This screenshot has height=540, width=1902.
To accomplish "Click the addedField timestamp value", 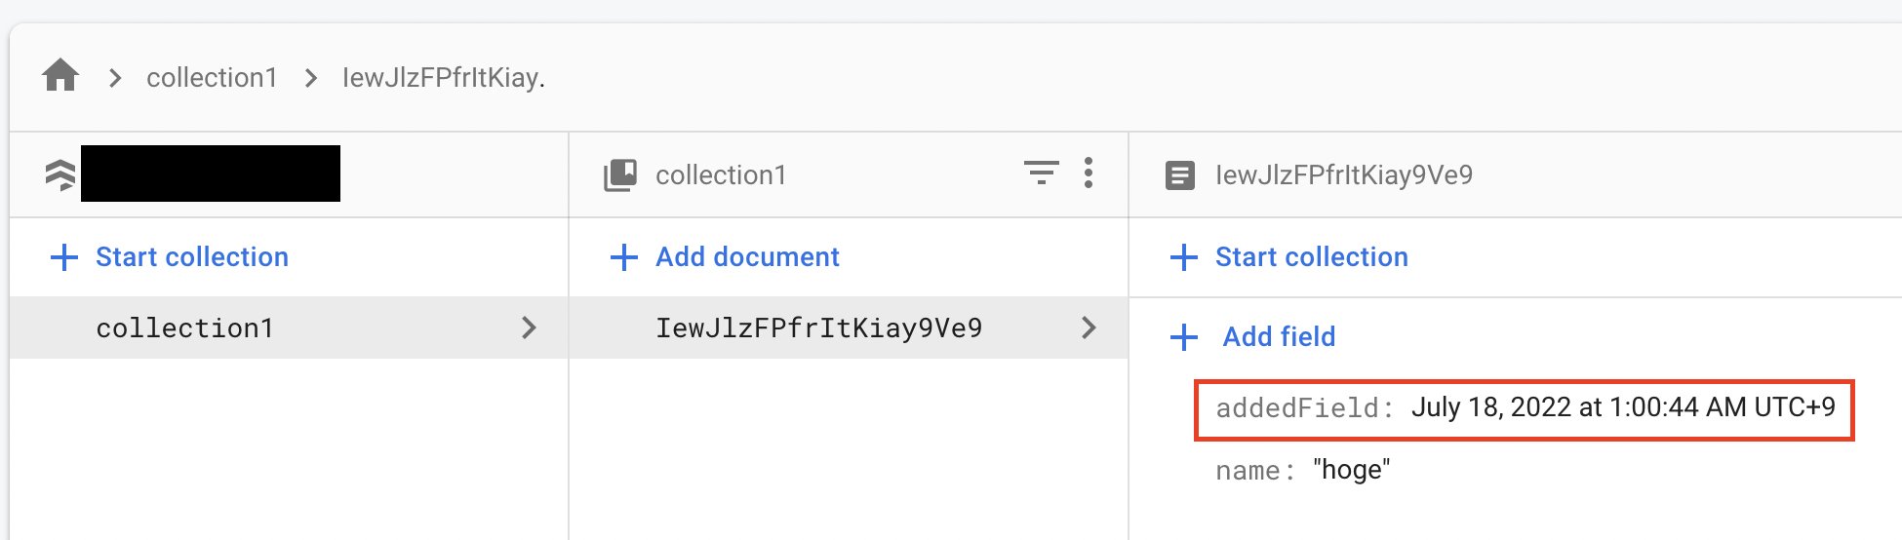I will pos(1622,407).
